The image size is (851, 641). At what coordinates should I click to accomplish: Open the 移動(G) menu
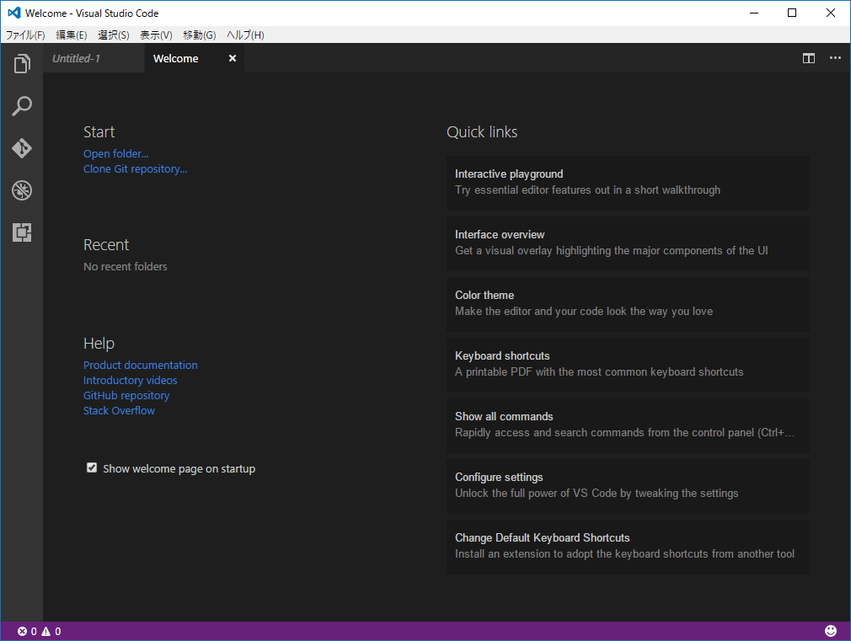(199, 35)
